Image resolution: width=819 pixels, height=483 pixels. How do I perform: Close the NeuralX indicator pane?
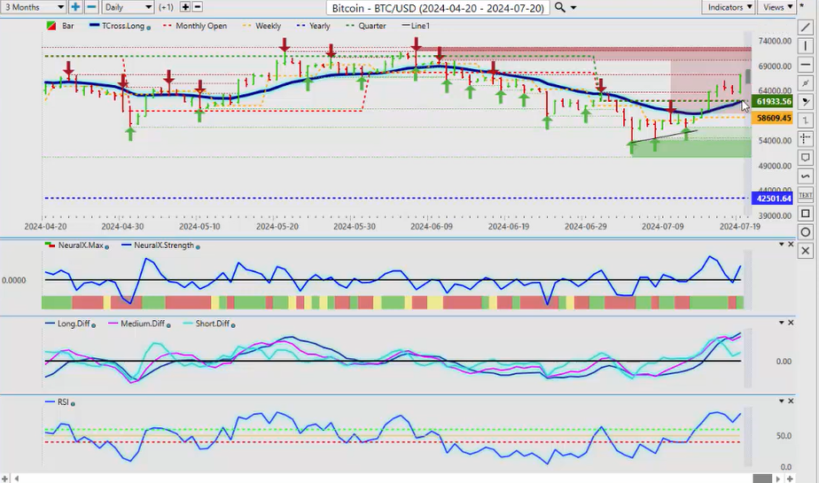coord(791,245)
